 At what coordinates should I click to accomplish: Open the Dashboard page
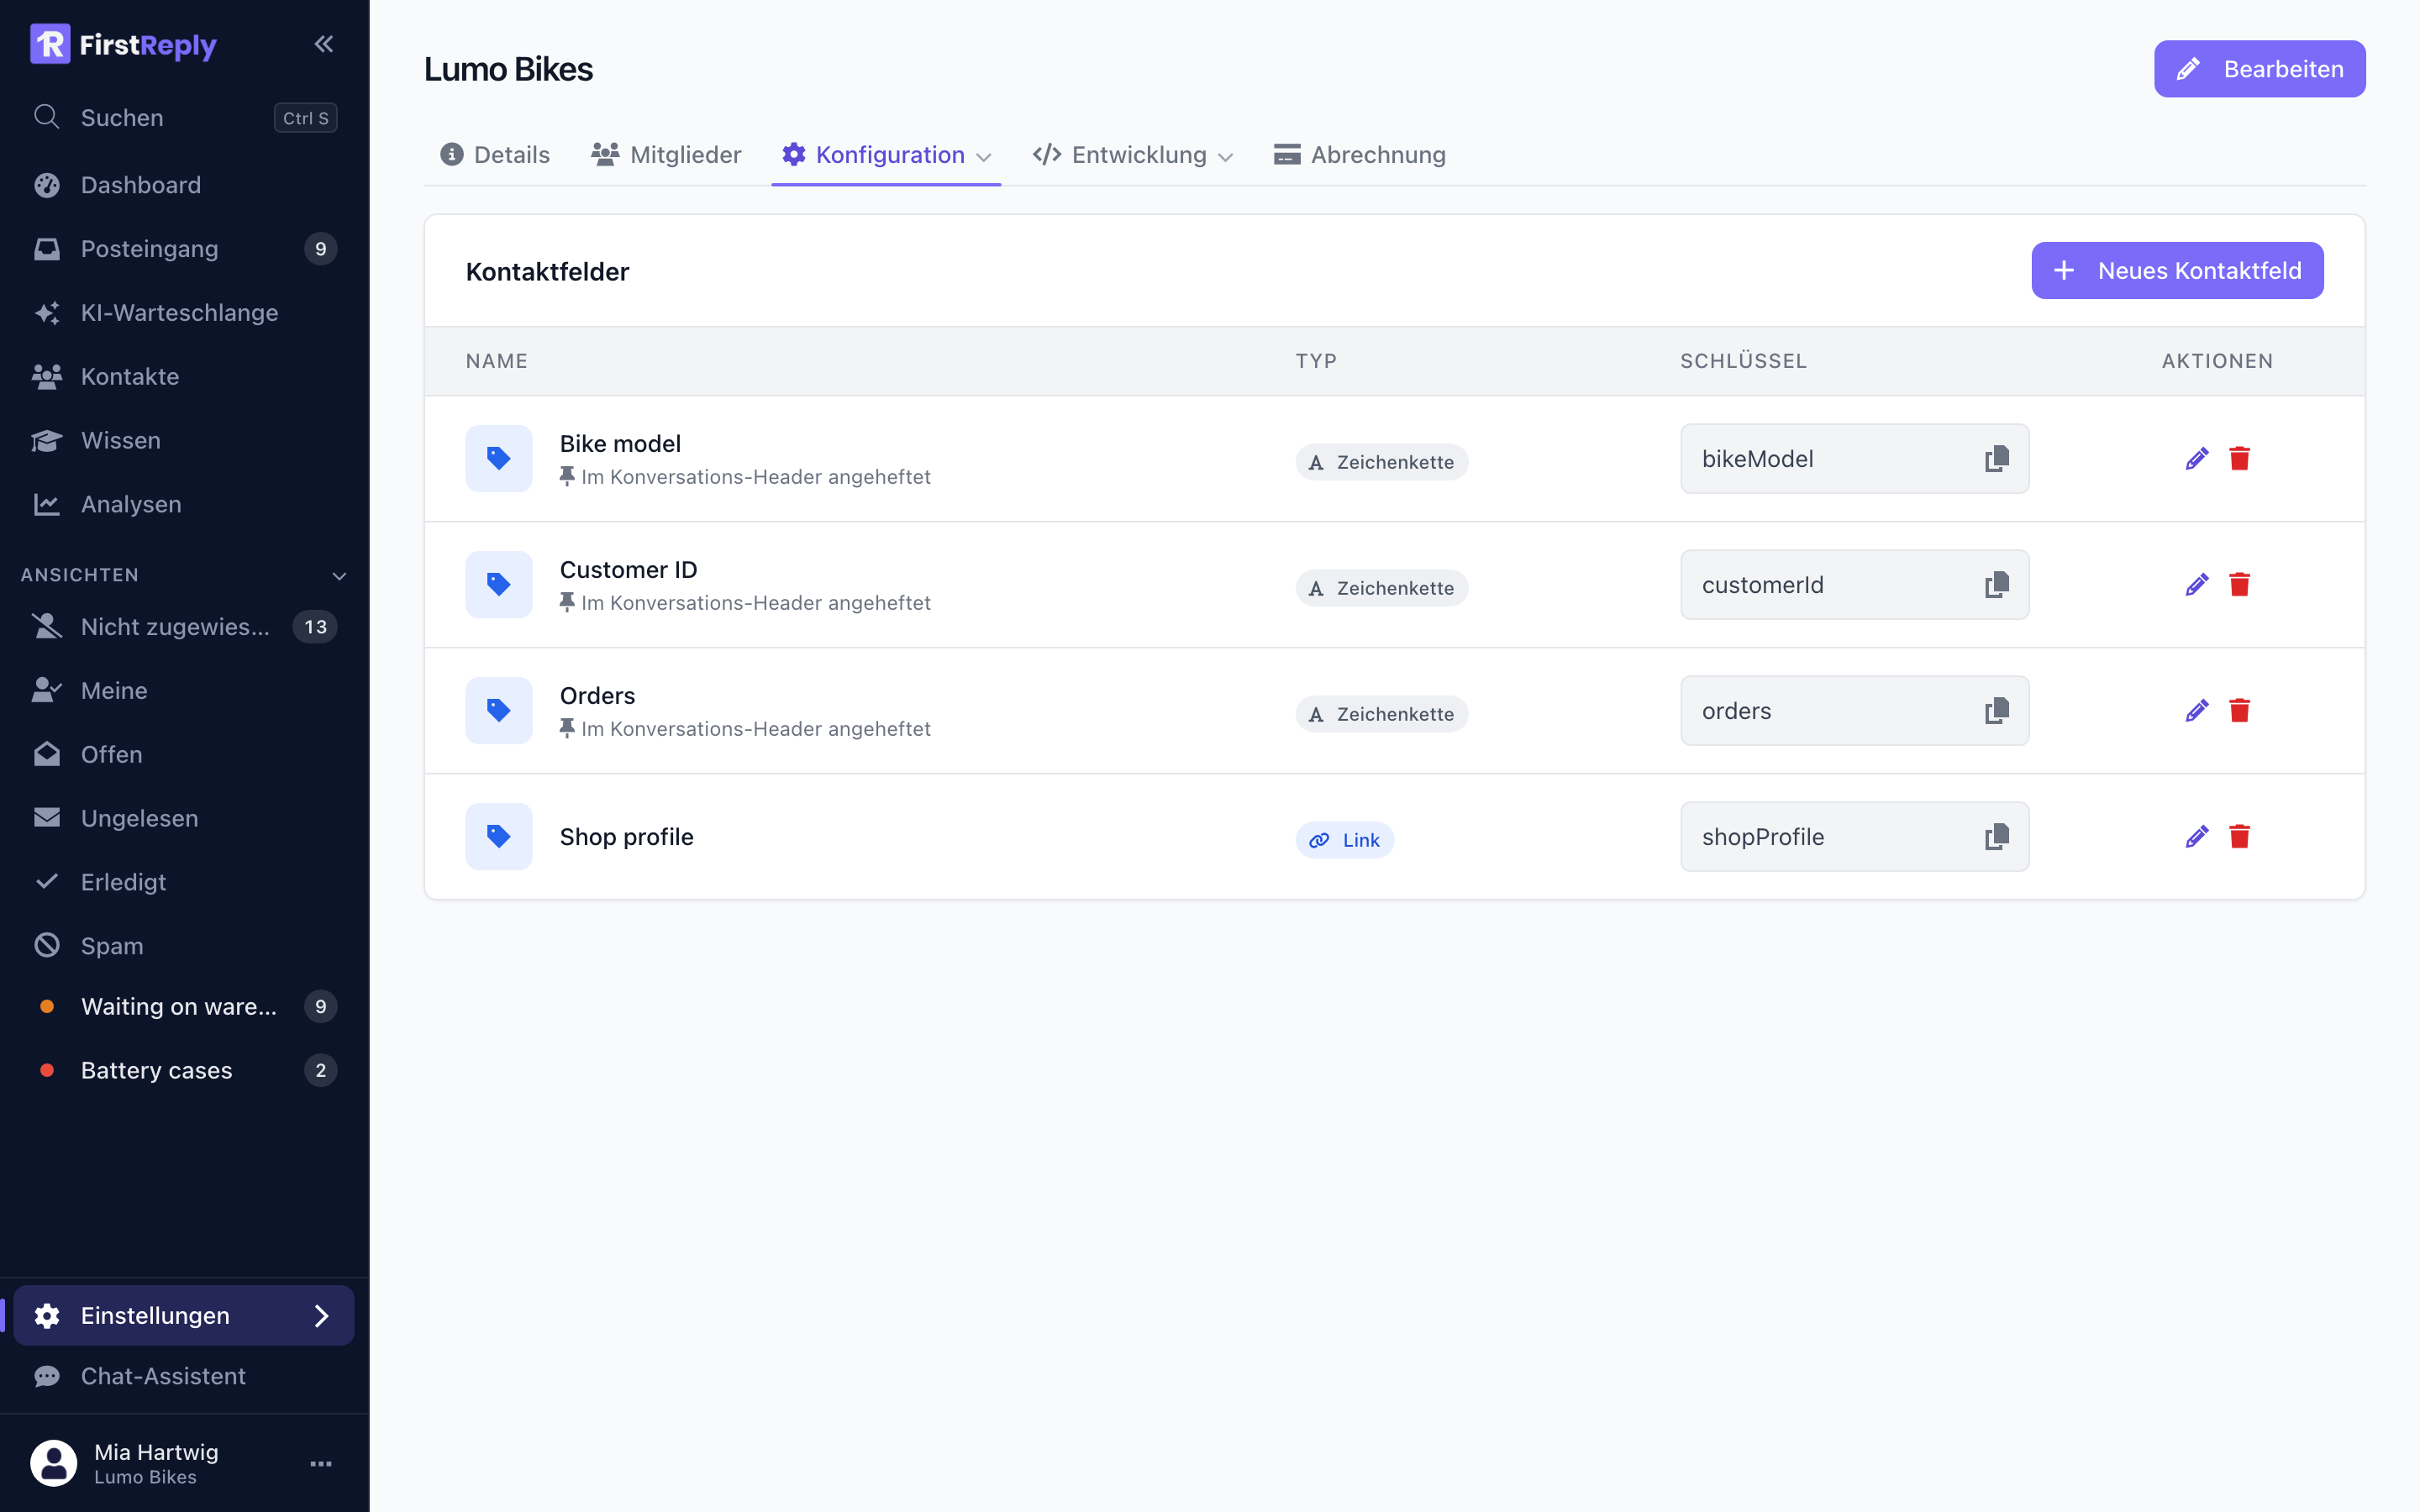click(x=185, y=185)
